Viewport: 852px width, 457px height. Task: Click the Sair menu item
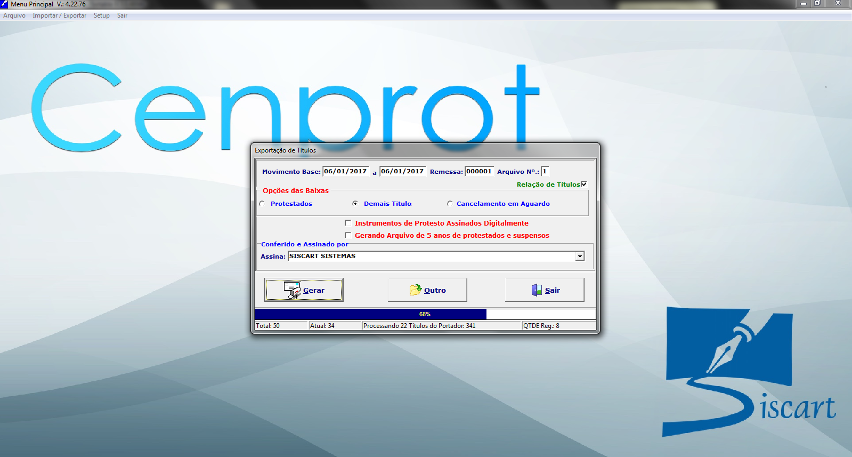pos(122,15)
